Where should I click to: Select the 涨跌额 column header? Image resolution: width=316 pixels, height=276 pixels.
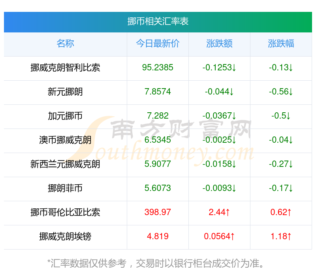click(x=219, y=43)
